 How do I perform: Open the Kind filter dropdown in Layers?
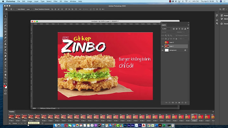pos(167,29)
